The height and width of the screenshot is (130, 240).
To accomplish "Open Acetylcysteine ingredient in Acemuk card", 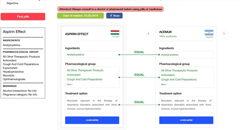I will (x=170, y=55).
